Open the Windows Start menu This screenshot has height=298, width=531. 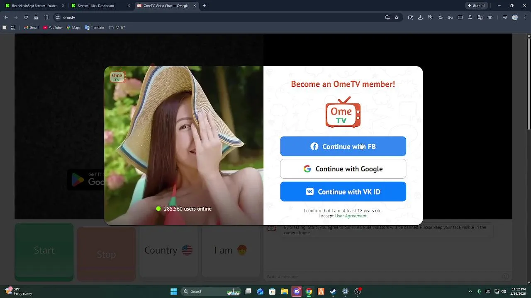tap(174, 291)
